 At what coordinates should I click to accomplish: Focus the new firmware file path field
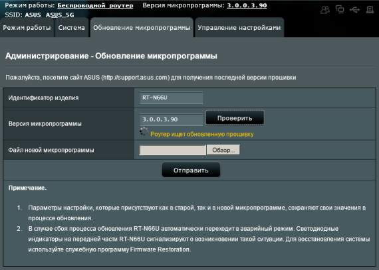click(173, 150)
